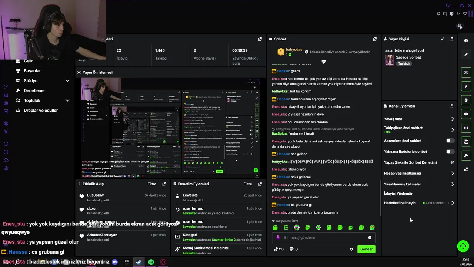Click the first green emote under Takipçilere Özel
Screen dimensions: 474x267
pyautogui.click(x=275, y=227)
